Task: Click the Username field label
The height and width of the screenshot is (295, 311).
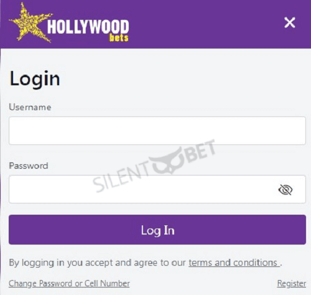Action: coord(30,107)
